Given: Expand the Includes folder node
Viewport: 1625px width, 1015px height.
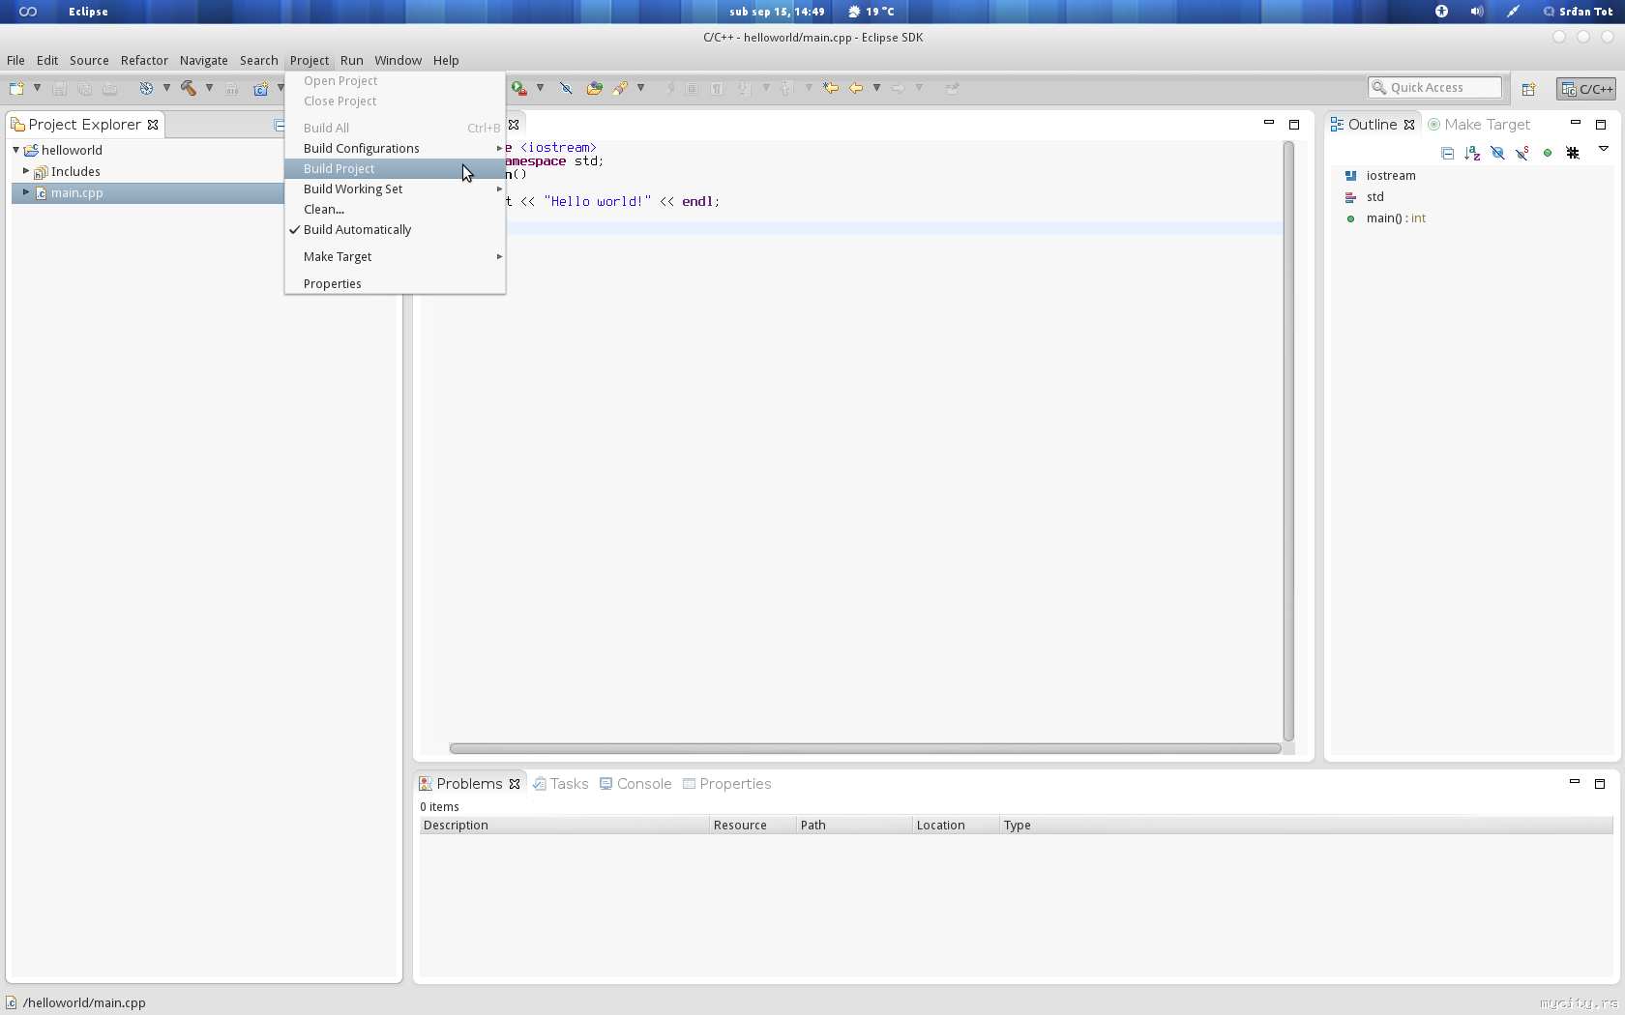Looking at the screenshot, I should tap(26, 171).
